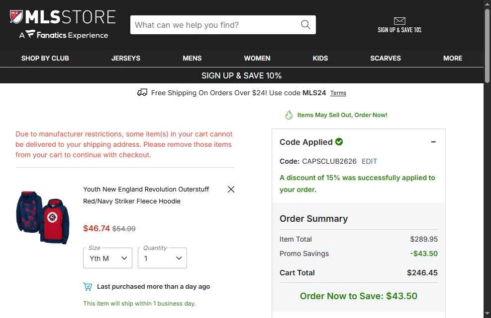Image resolution: width=491 pixels, height=318 pixels.
Task: Open the Scarves menu
Action: coord(386,58)
